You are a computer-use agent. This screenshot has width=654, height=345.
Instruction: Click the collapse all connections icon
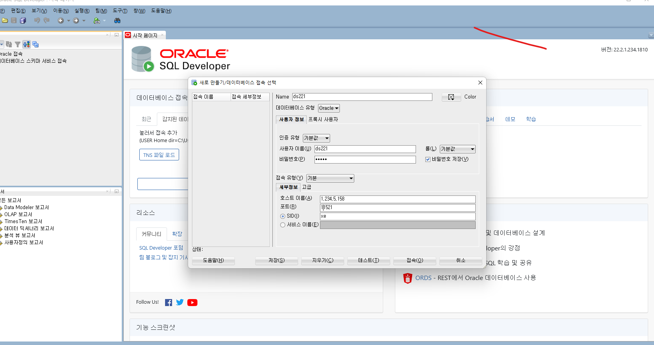(x=36, y=44)
